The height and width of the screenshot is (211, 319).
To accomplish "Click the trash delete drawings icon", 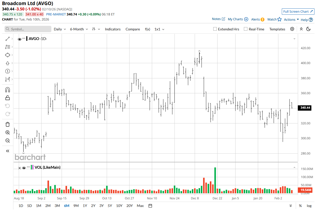I will pos(7,124).
